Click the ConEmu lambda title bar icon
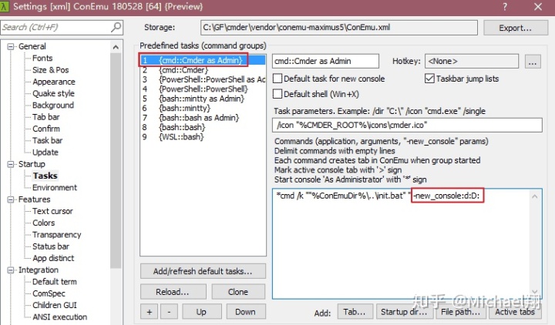Screen dimensions: 555x325 4,7
